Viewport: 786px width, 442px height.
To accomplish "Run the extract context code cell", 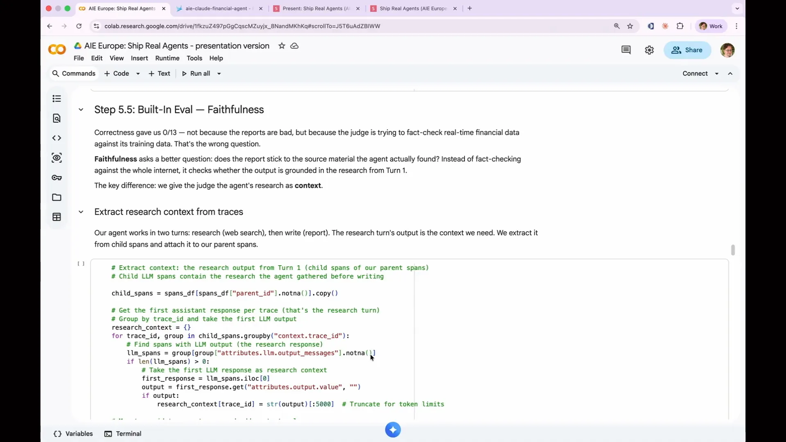I will (x=81, y=264).
